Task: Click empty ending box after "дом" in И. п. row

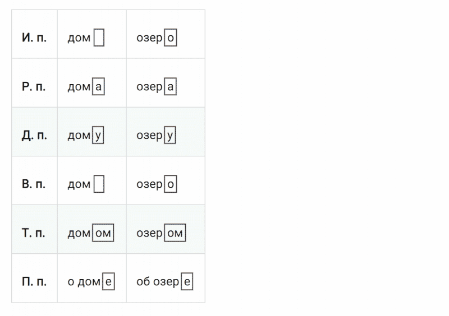Action: pos(99,38)
